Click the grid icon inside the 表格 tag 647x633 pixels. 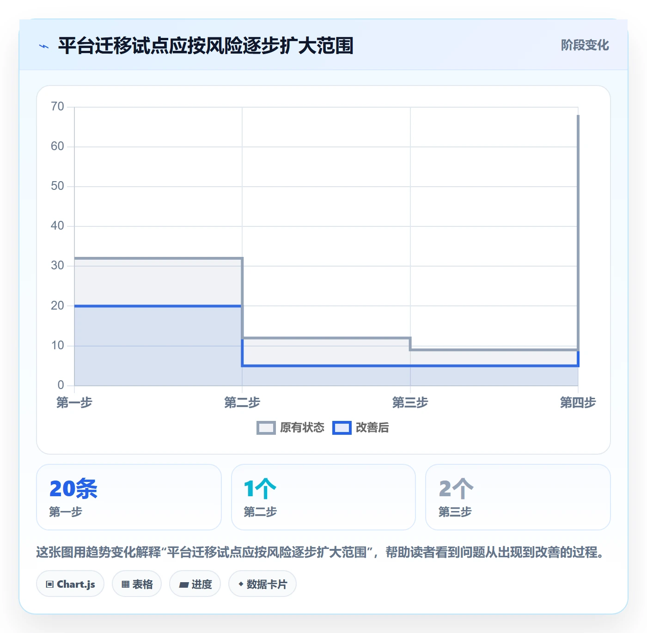[x=125, y=584]
